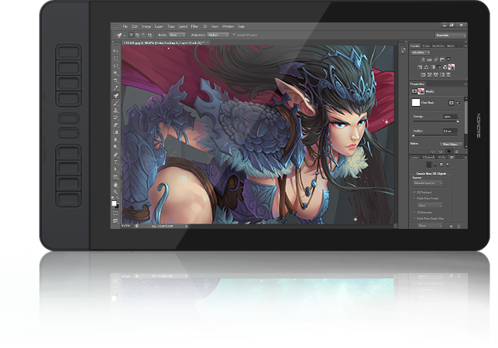Enable the 3D Postcard radio option
Viewport: 498px width, 348px height.
[414, 191]
